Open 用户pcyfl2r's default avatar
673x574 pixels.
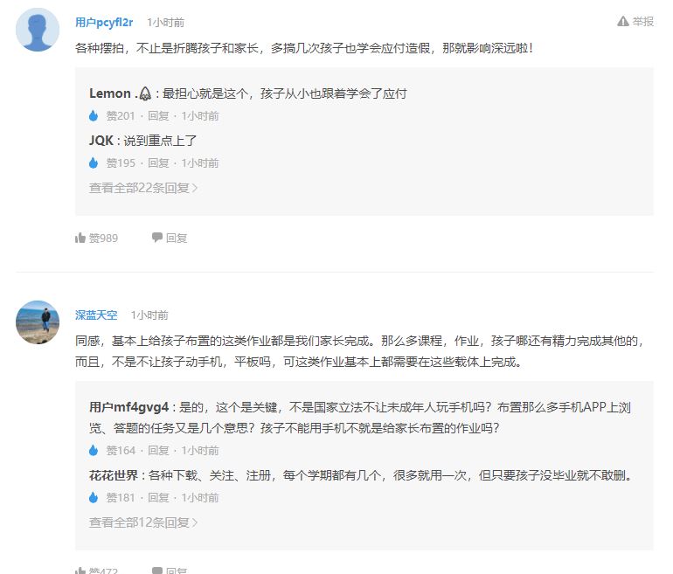(38, 30)
